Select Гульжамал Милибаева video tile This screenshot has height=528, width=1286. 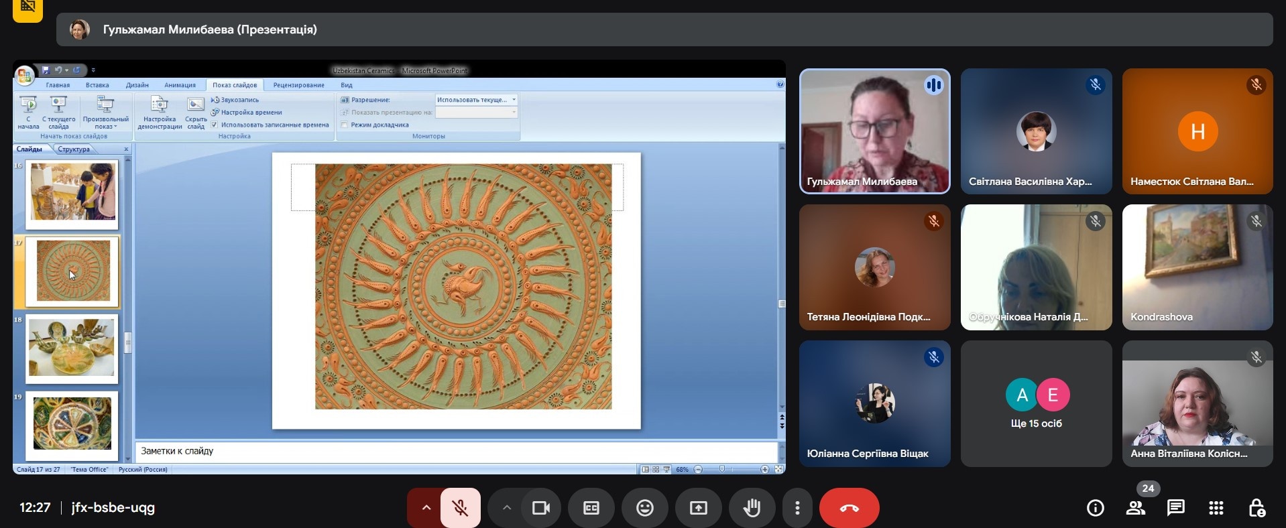(x=875, y=131)
